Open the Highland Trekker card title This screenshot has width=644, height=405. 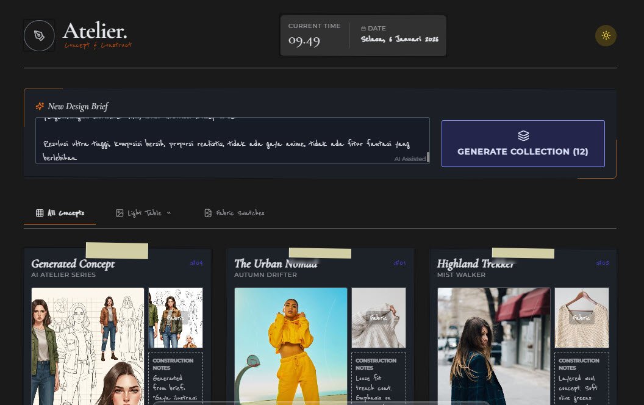tap(476, 263)
